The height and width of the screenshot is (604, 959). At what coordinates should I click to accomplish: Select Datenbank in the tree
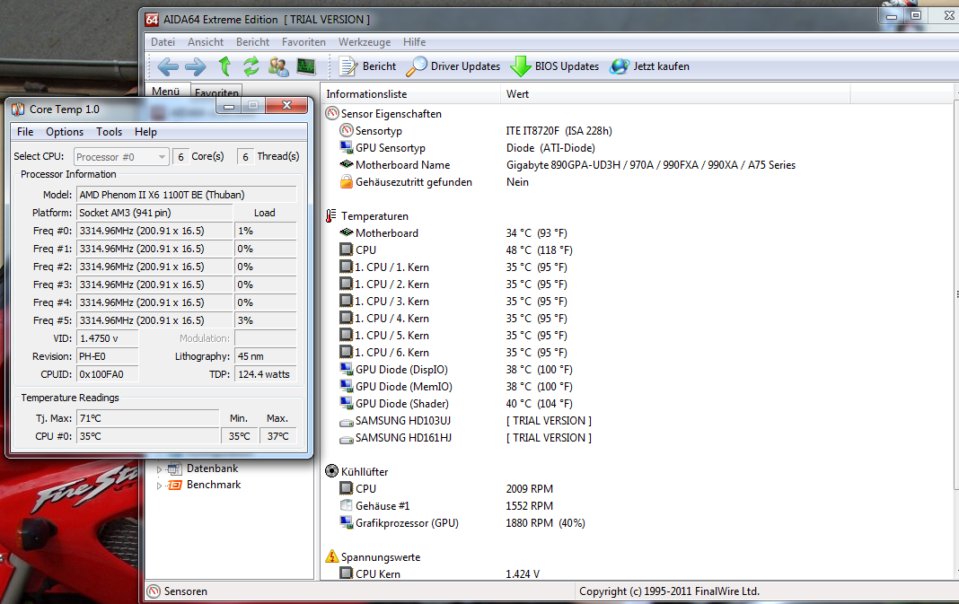(212, 468)
